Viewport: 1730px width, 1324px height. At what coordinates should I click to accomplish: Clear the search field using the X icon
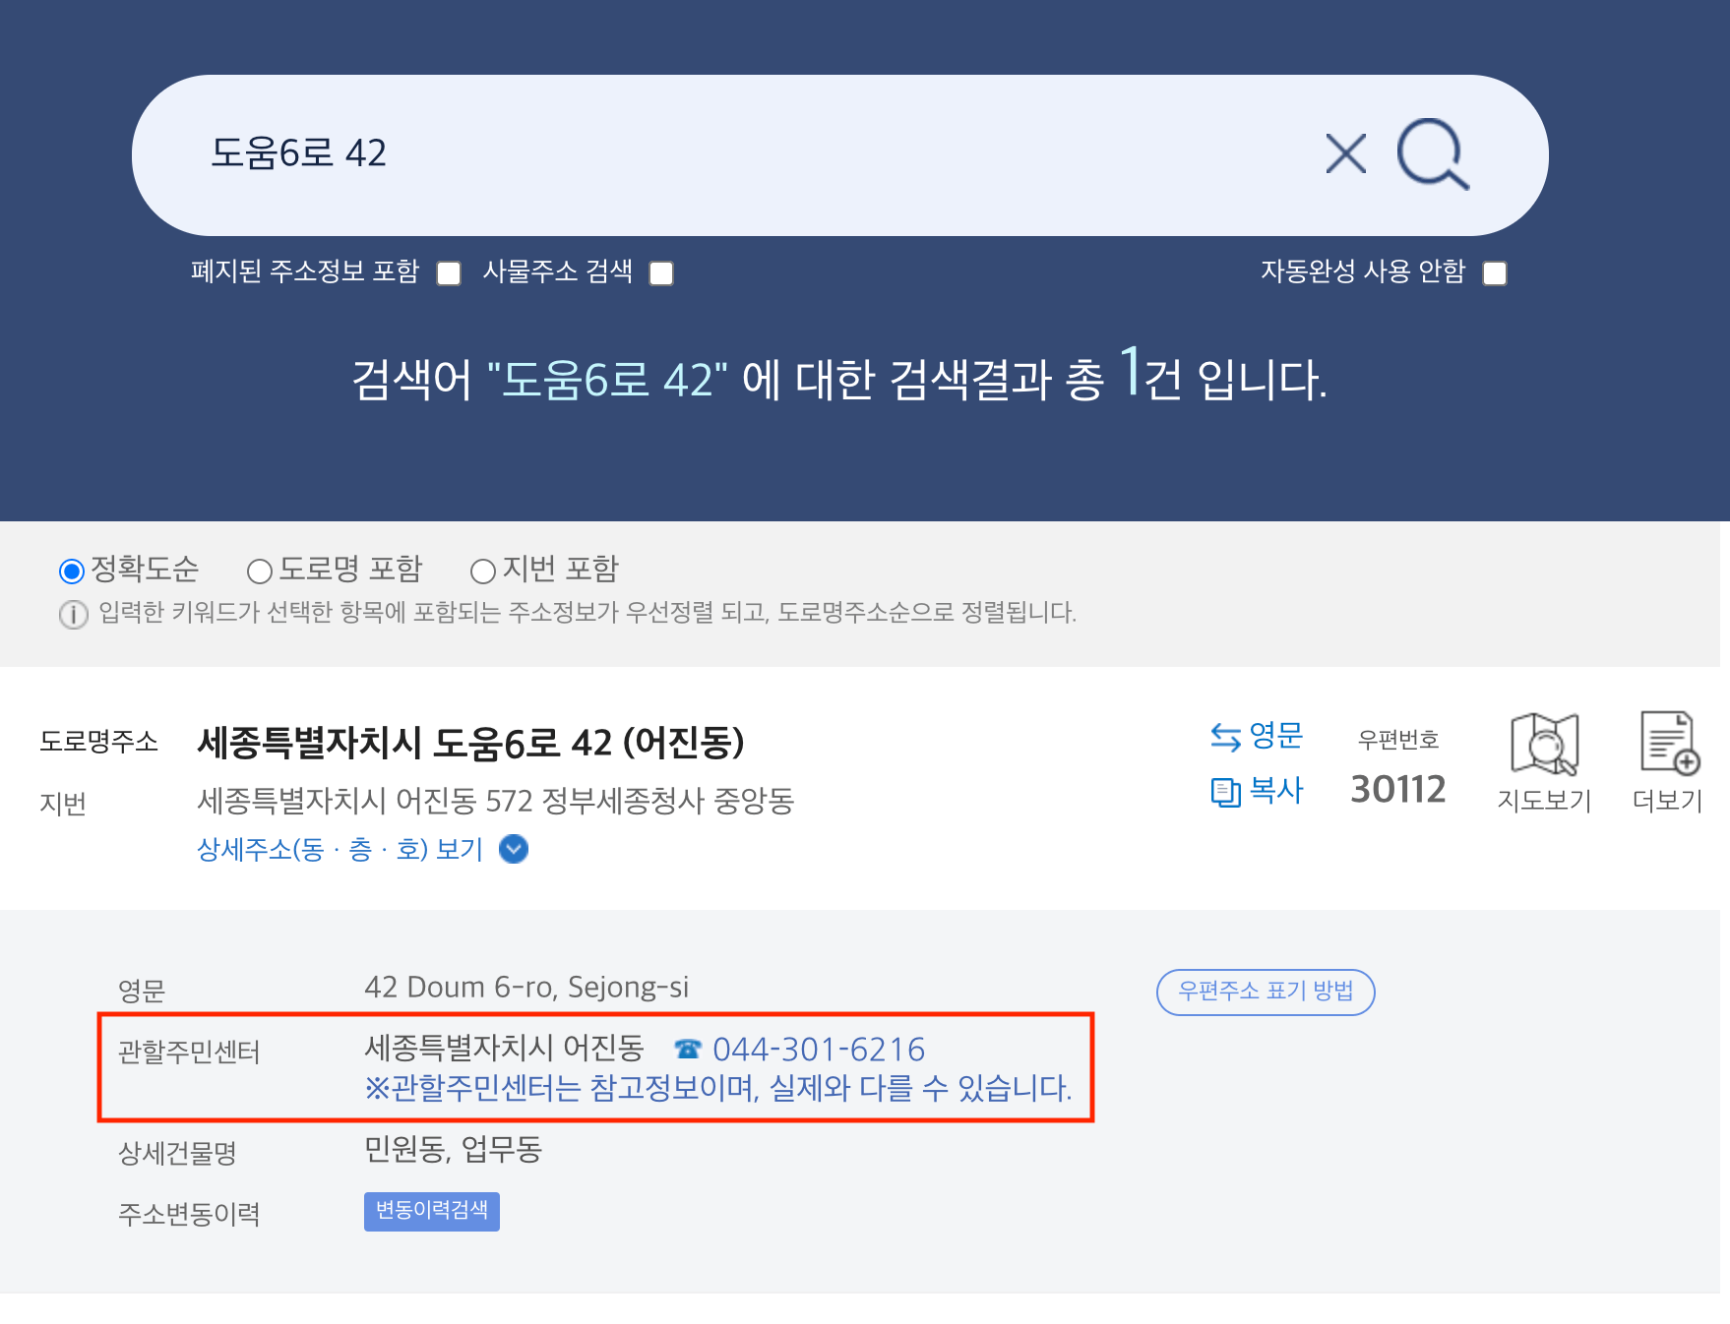pyautogui.click(x=1344, y=154)
